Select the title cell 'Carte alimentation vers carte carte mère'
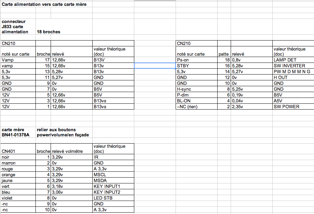 pos(44,4)
